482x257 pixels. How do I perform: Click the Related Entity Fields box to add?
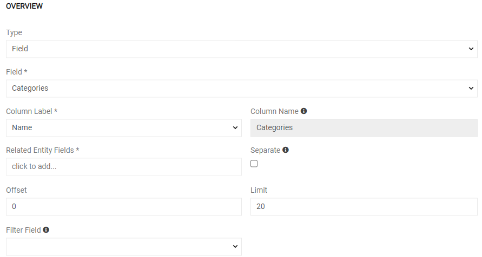click(x=124, y=167)
